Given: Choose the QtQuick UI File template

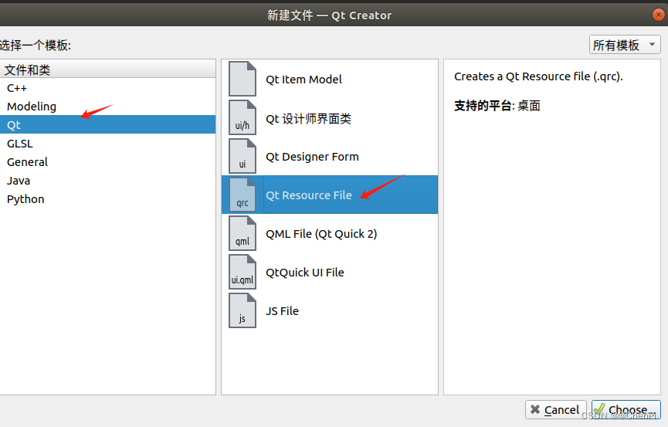Looking at the screenshot, I should (x=330, y=272).
